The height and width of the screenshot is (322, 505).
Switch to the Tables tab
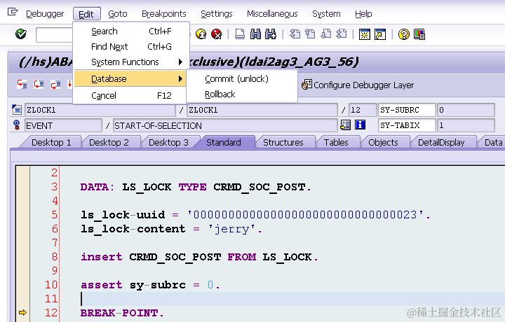point(336,142)
